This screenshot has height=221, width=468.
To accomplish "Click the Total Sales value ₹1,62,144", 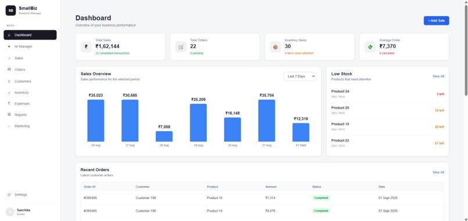I will pyautogui.click(x=107, y=46).
